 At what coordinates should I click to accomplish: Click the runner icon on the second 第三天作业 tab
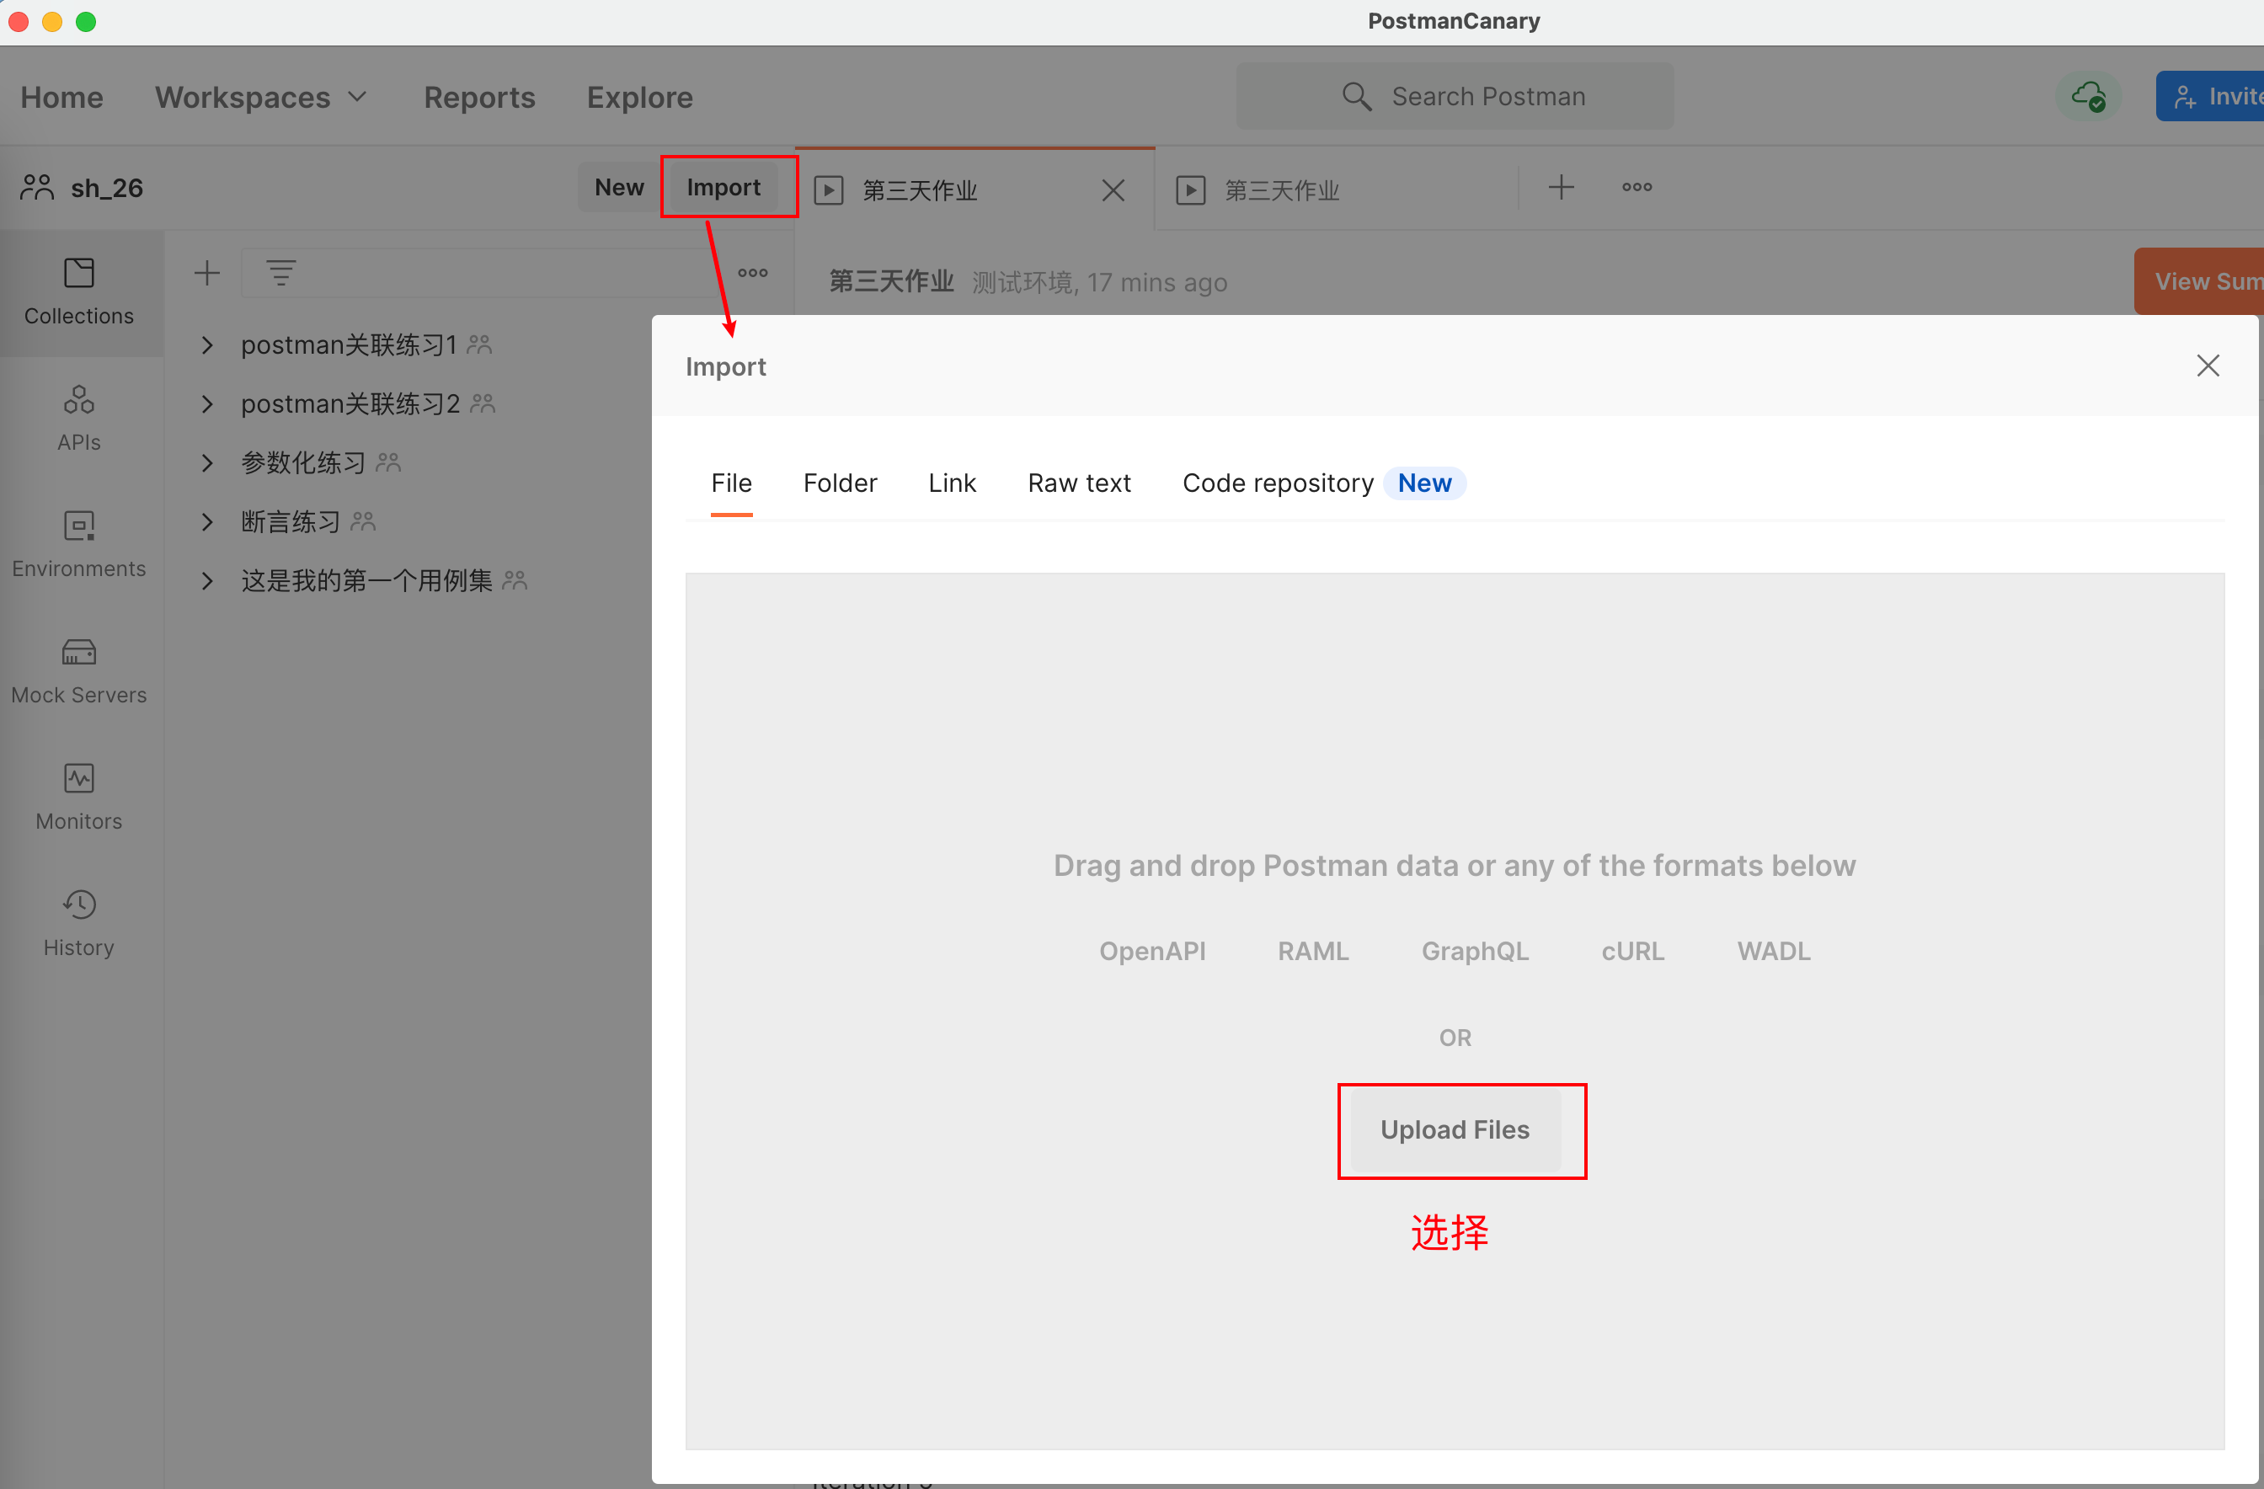pos(1191,190)
